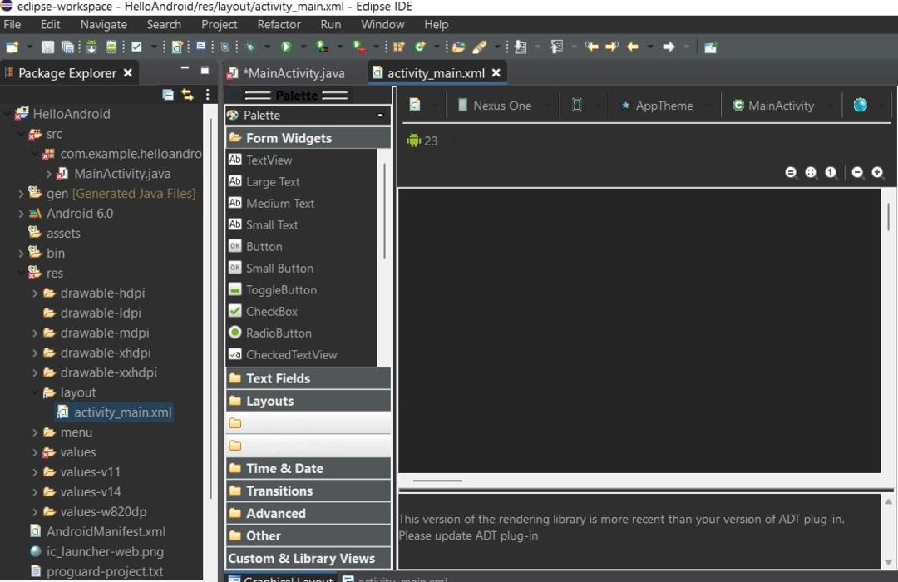Click the green Run toolbar button
This screenshot has height=582, width=898.
[286, 47]
